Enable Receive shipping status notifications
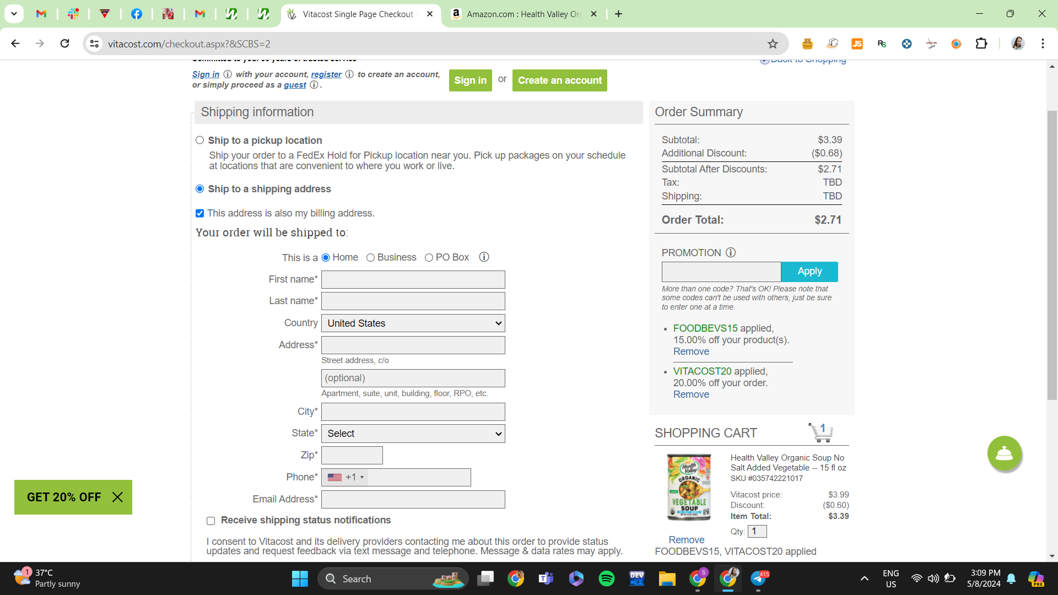This screenshot has width=1058, height=595. point(210,521)
